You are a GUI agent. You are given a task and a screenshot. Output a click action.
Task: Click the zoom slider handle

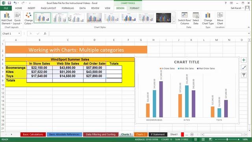(227, 139)
